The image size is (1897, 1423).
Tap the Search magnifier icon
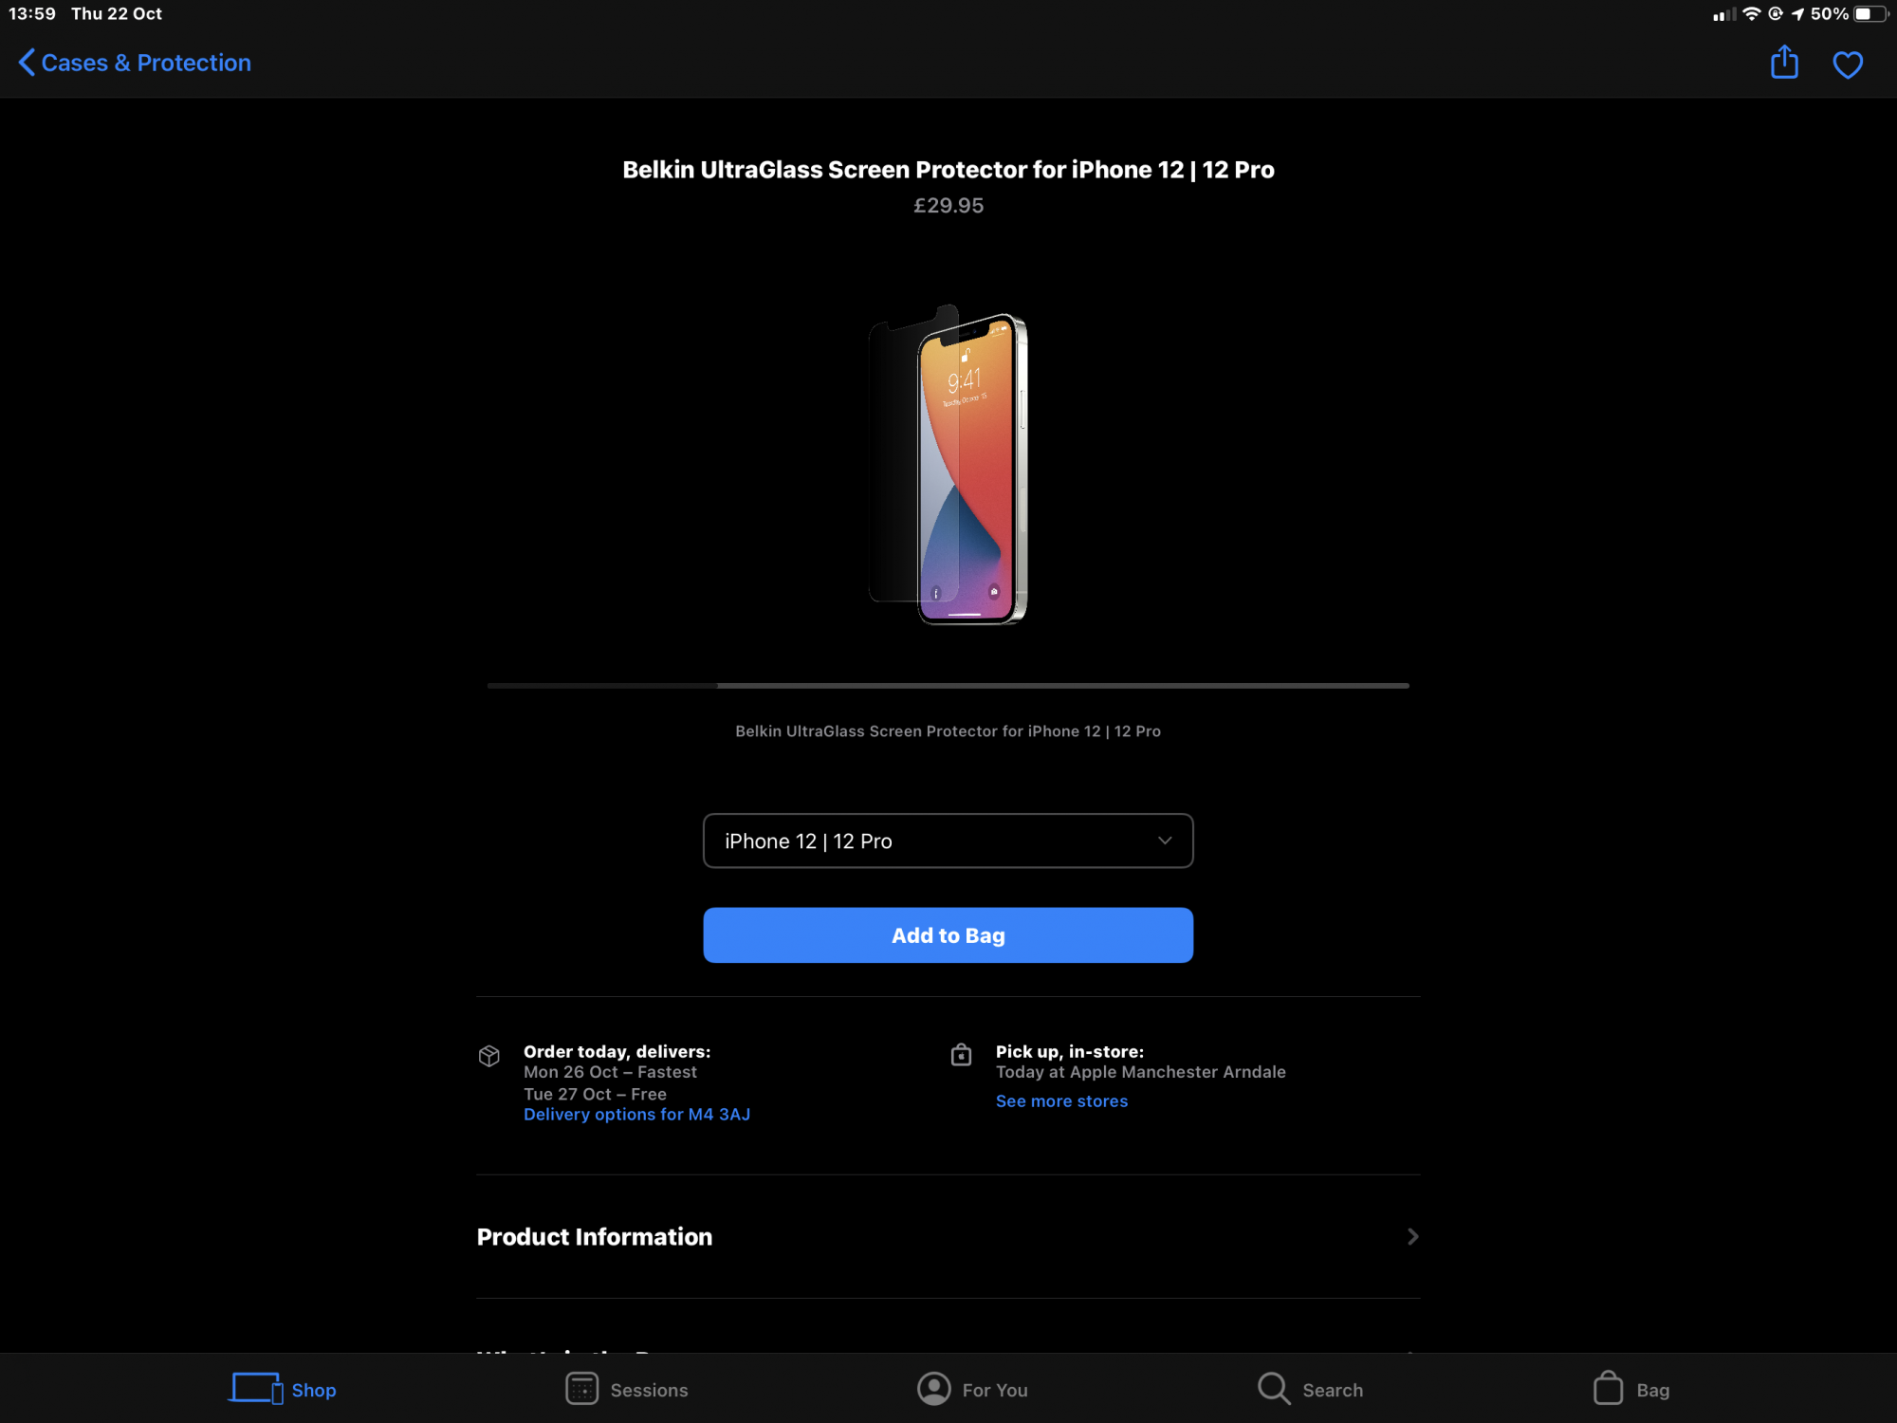point(1273,1388)
